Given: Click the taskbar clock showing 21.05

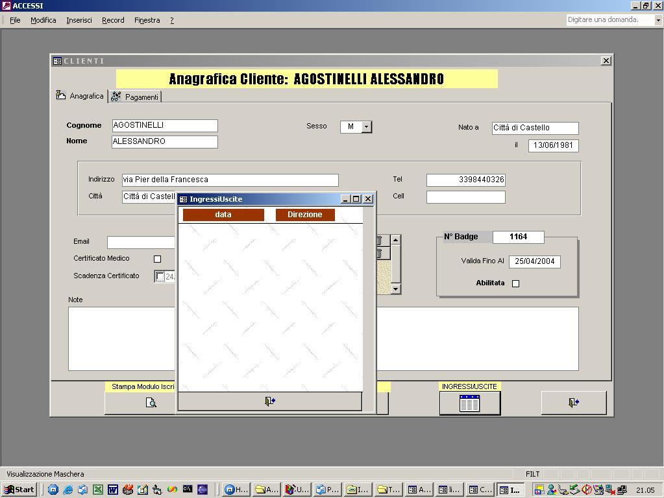Looking at the screenshot, I should point(645,490).
